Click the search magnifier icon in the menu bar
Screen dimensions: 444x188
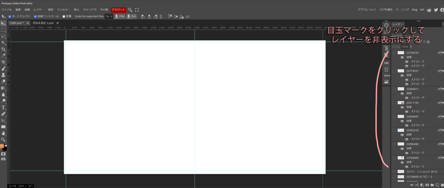(x=130, y=10)
